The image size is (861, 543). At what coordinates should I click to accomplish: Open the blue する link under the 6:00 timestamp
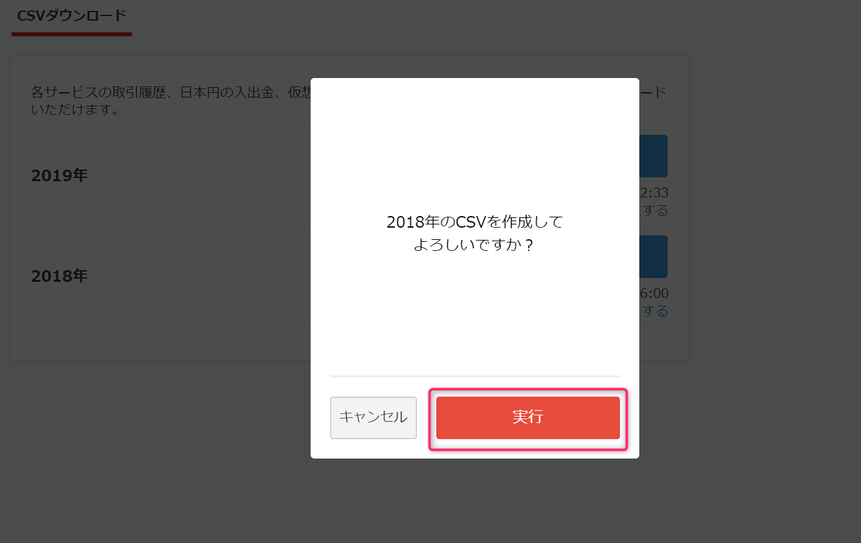654,311
